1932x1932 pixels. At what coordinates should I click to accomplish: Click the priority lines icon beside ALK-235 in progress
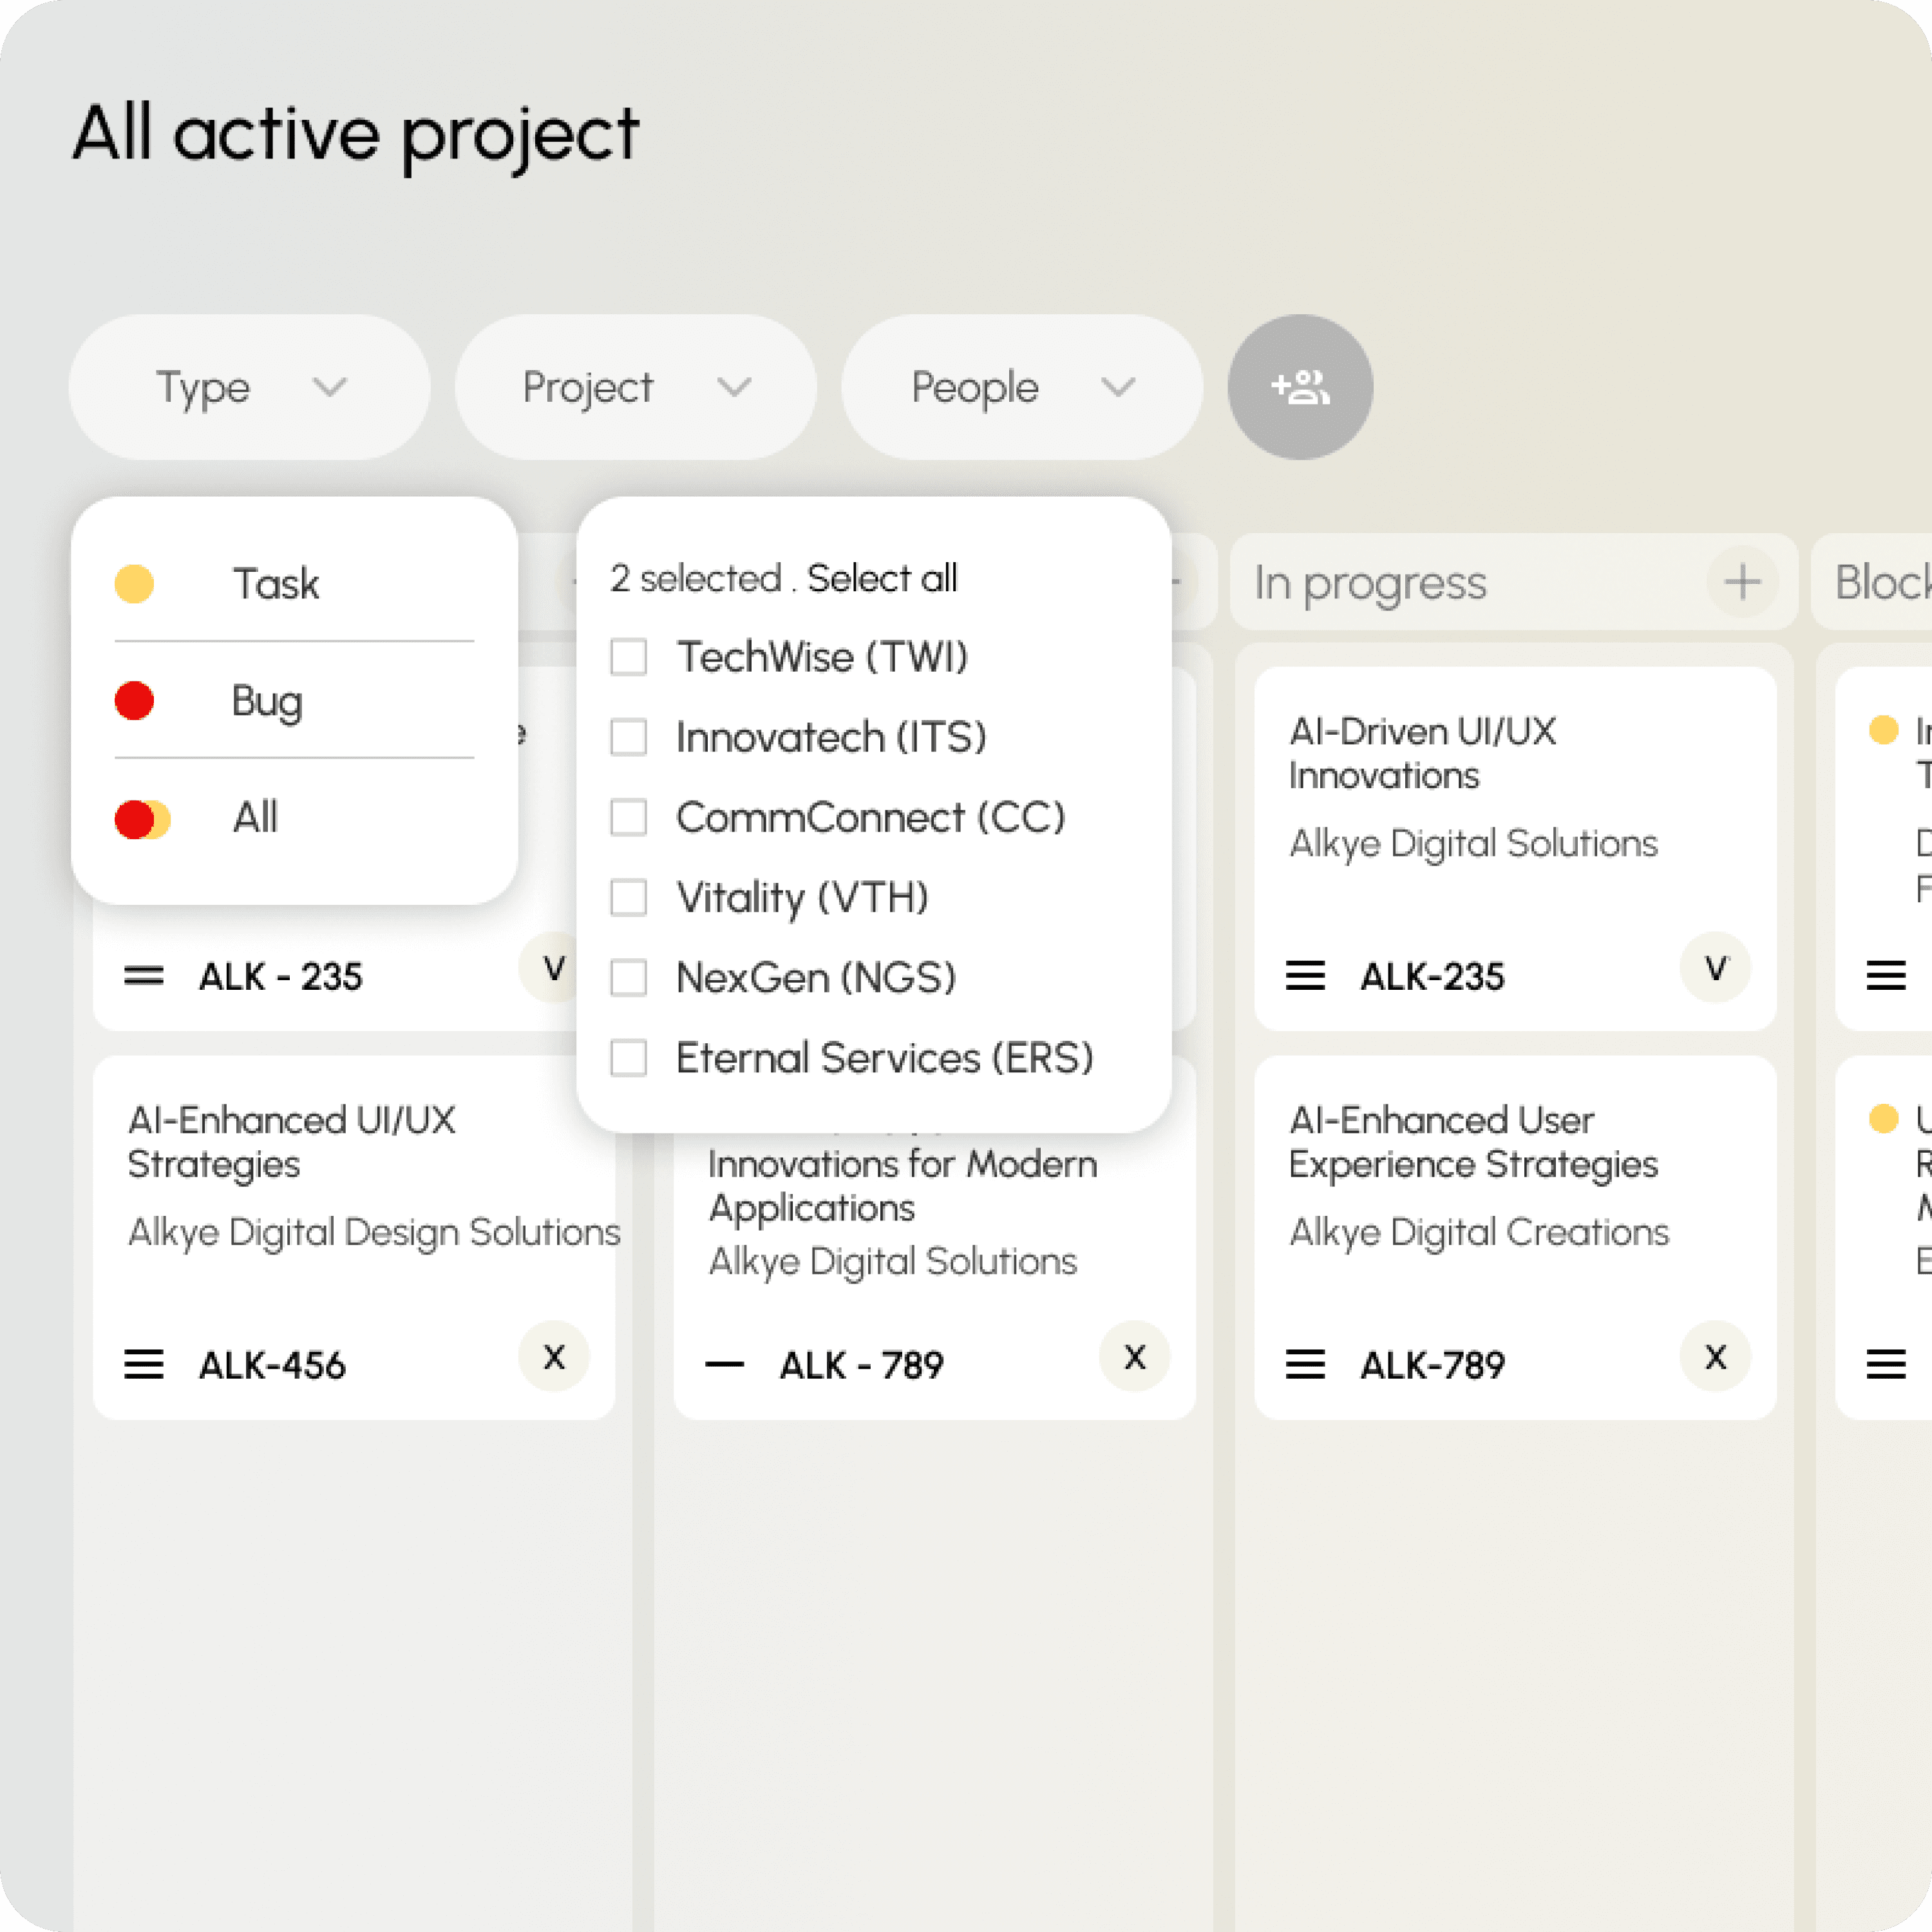1305,975
